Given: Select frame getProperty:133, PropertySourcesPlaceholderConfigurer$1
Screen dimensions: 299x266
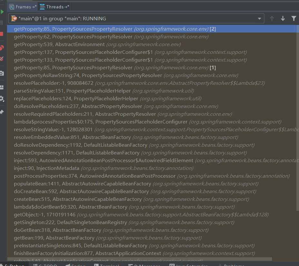Looking at the screenshot, I should (x=152, y=60).
